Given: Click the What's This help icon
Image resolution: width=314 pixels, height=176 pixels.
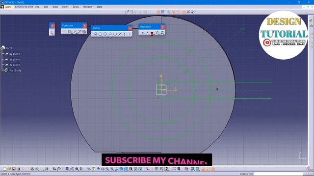Looking at the screenshot, I should pos(47,169).
